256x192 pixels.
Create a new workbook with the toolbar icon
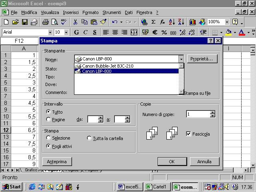point(6,22)
